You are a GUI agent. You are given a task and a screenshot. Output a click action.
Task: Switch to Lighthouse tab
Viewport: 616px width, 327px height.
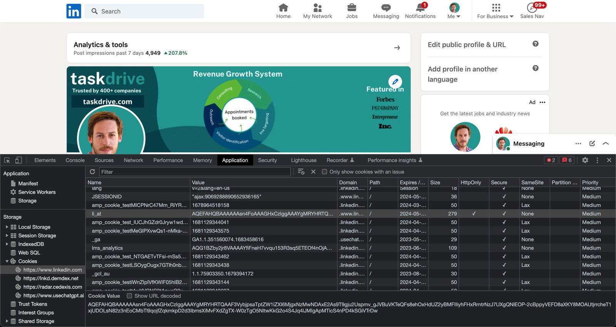[304, 160]
